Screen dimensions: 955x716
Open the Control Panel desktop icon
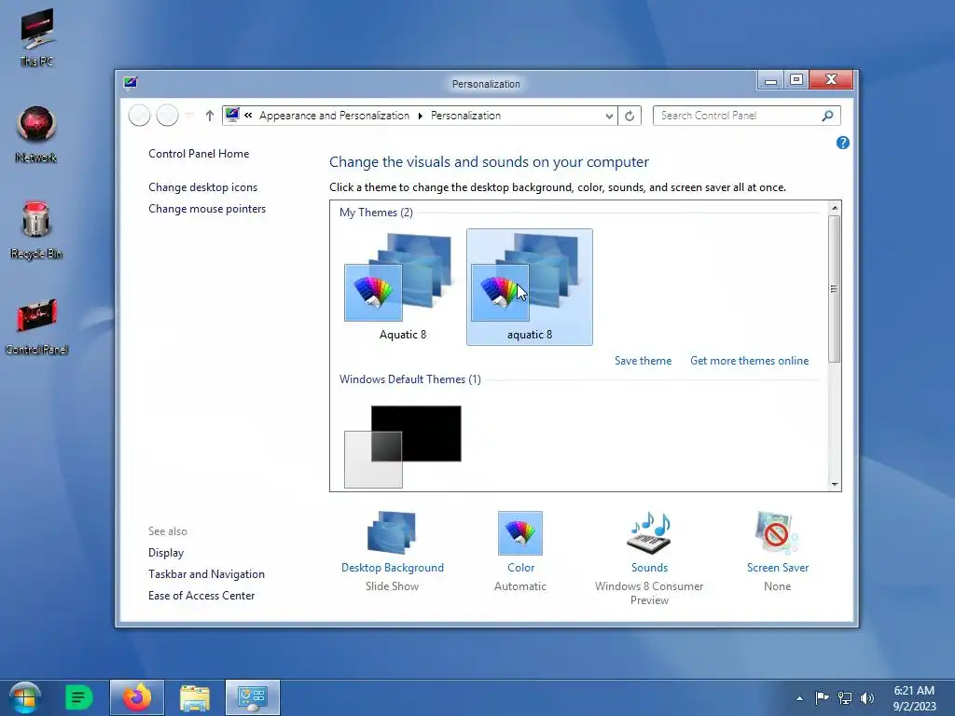[x=36, y=325]
